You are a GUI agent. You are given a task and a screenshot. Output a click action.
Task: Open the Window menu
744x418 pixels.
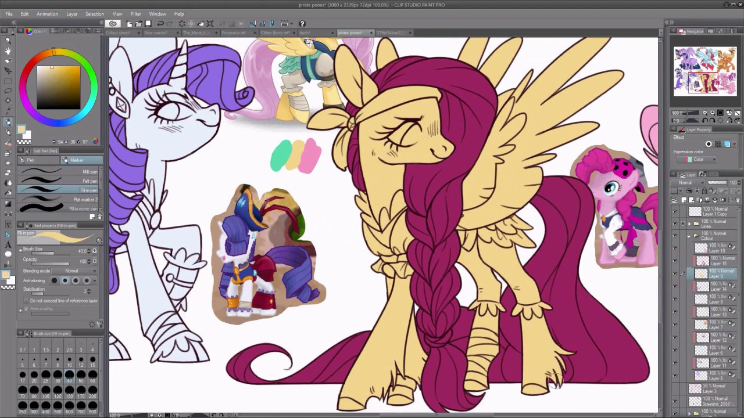point(158,14)
